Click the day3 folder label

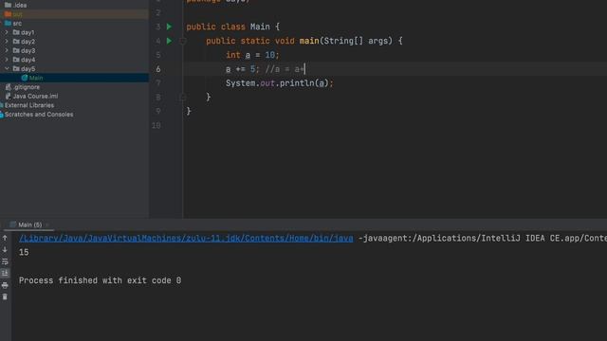coord(28,50)
